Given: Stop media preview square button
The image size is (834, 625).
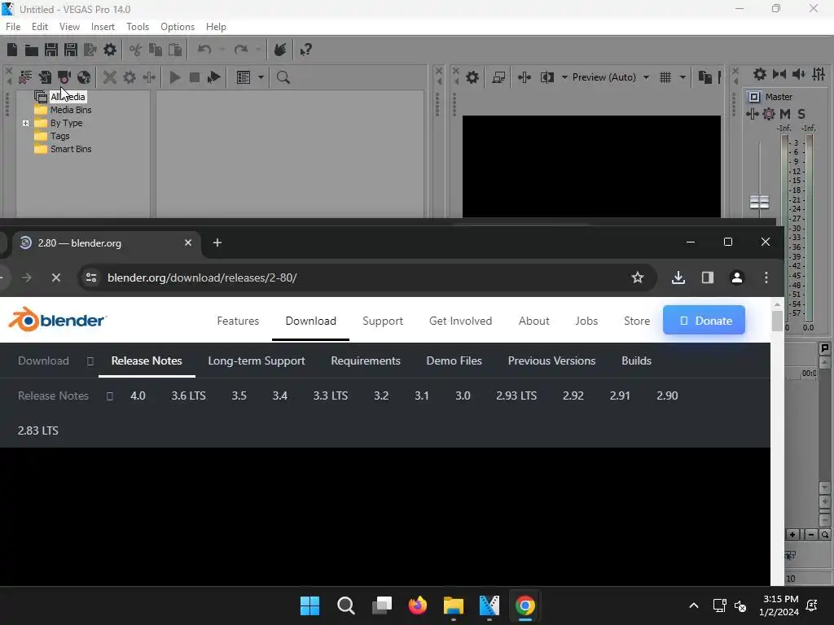Looking at the screenshot, I should pos(194,77).
